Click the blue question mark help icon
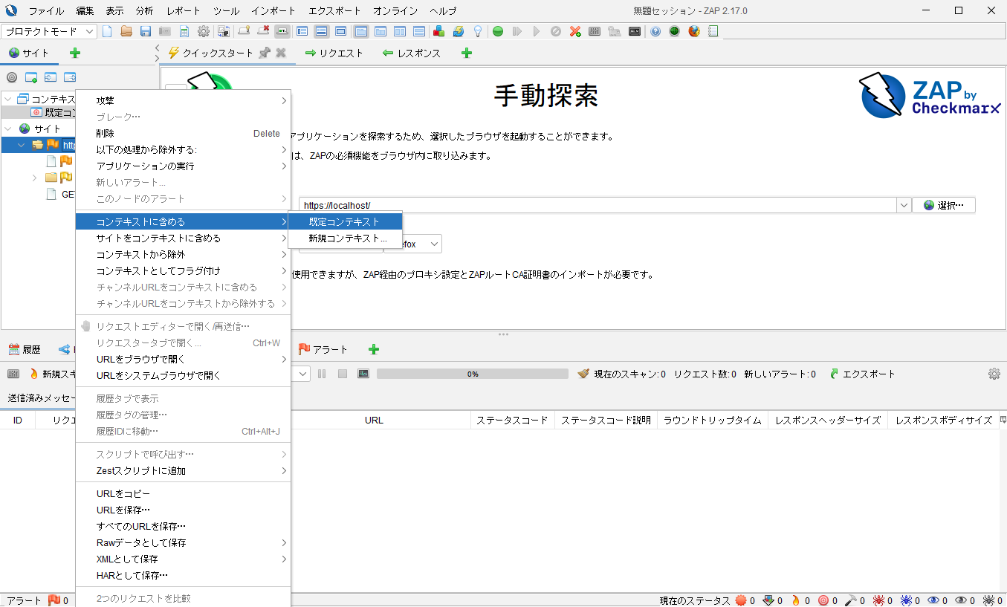Image resolution: width=1007 pixels, height=607 pixels. click(x=655, y=31)
